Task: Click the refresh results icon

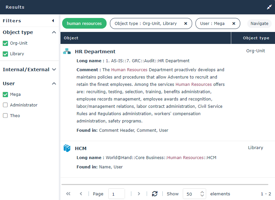Action: tap(154, 194)
